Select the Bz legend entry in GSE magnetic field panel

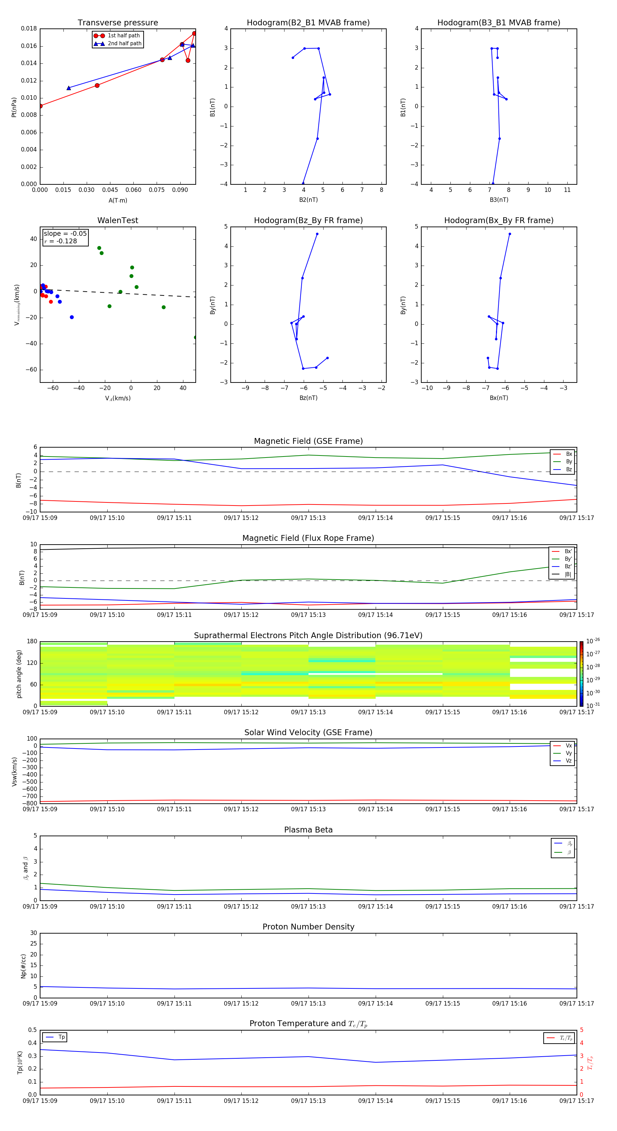(562, 469)
